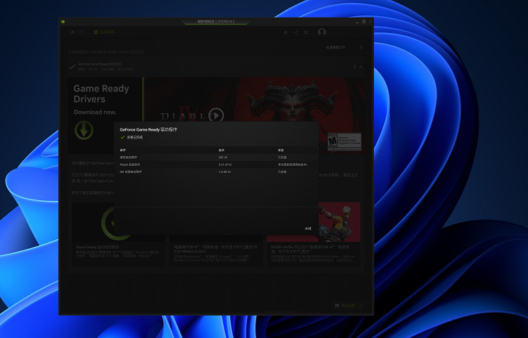Click the user profile avatar

(x=322, y=32)
